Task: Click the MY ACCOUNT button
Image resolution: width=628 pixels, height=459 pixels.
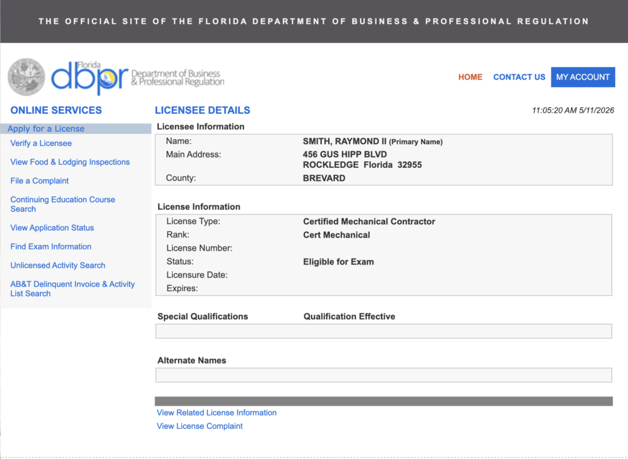Action: [x=583, y=77]
